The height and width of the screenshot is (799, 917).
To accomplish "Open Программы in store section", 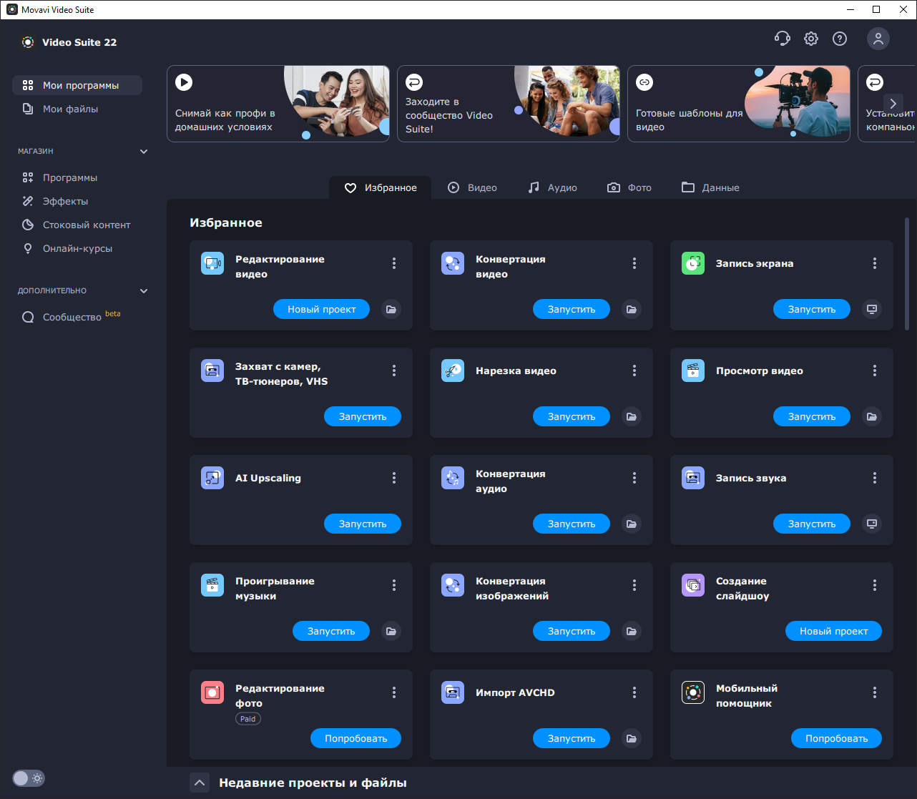I will pos(77,177).
